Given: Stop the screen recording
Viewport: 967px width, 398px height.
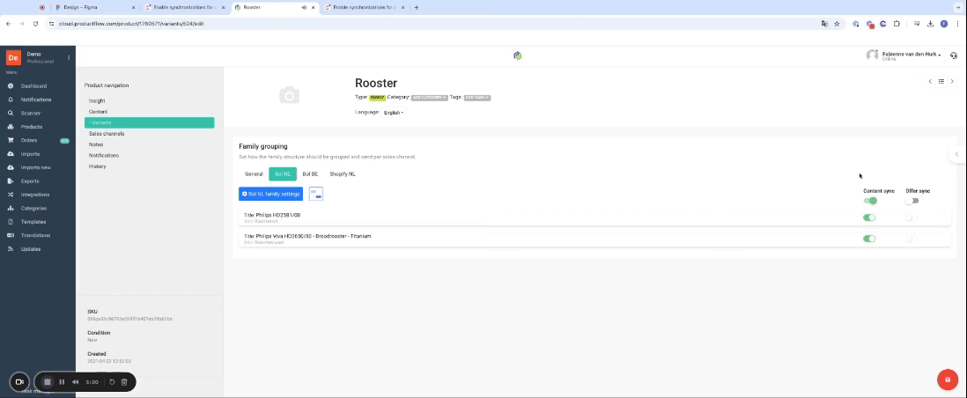Looking at the screenshot, I should (48, 382).
